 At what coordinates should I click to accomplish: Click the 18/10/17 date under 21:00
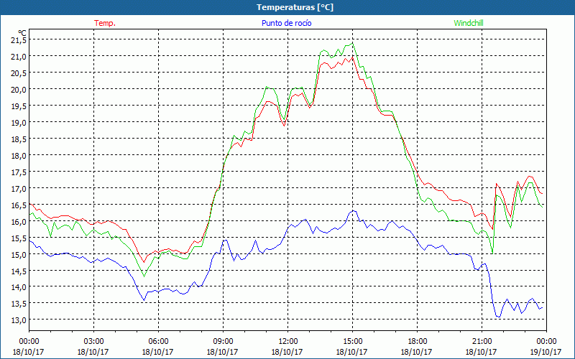481,352
